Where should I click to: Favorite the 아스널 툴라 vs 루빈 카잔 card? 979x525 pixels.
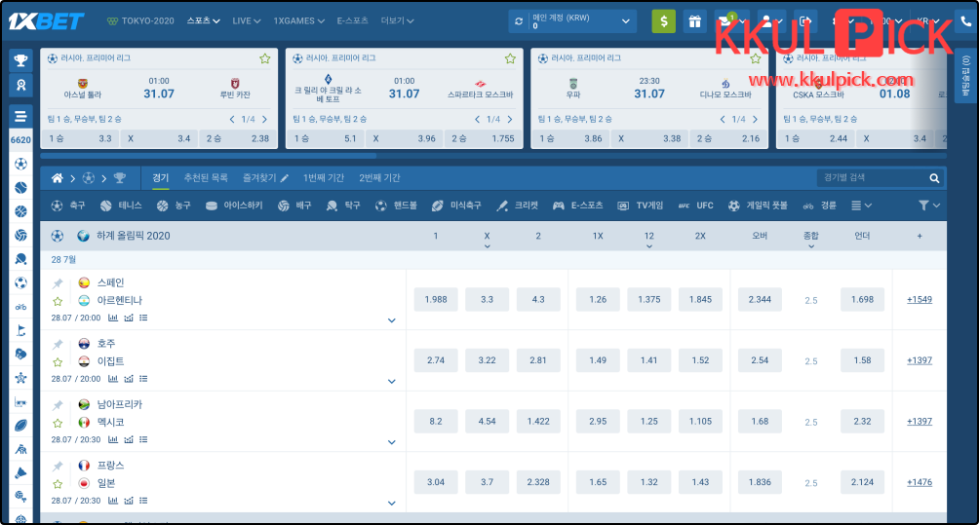pyautogui.click(x=264, y=58)
